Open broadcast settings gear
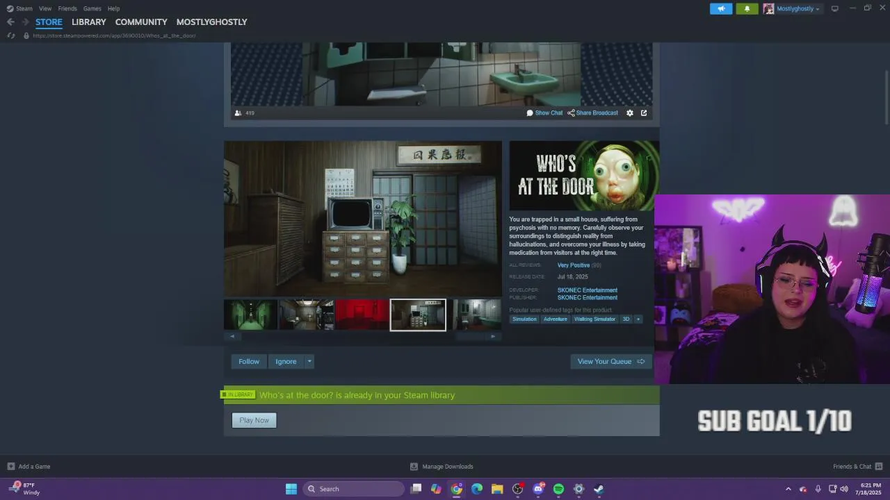 (x=630, y=112)
